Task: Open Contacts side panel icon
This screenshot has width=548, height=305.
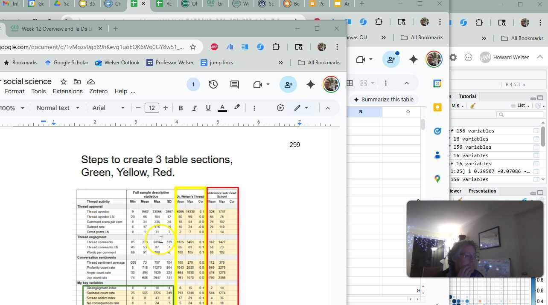Action: pyautogui.click(x=437, y=155)
